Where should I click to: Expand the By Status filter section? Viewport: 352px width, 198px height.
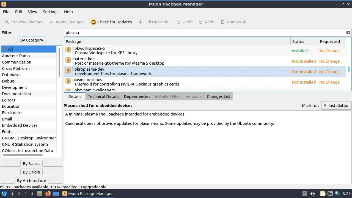coord(31,164)
